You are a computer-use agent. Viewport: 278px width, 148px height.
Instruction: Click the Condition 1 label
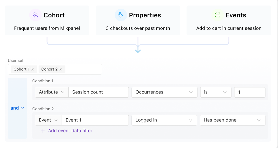[43, 81]
